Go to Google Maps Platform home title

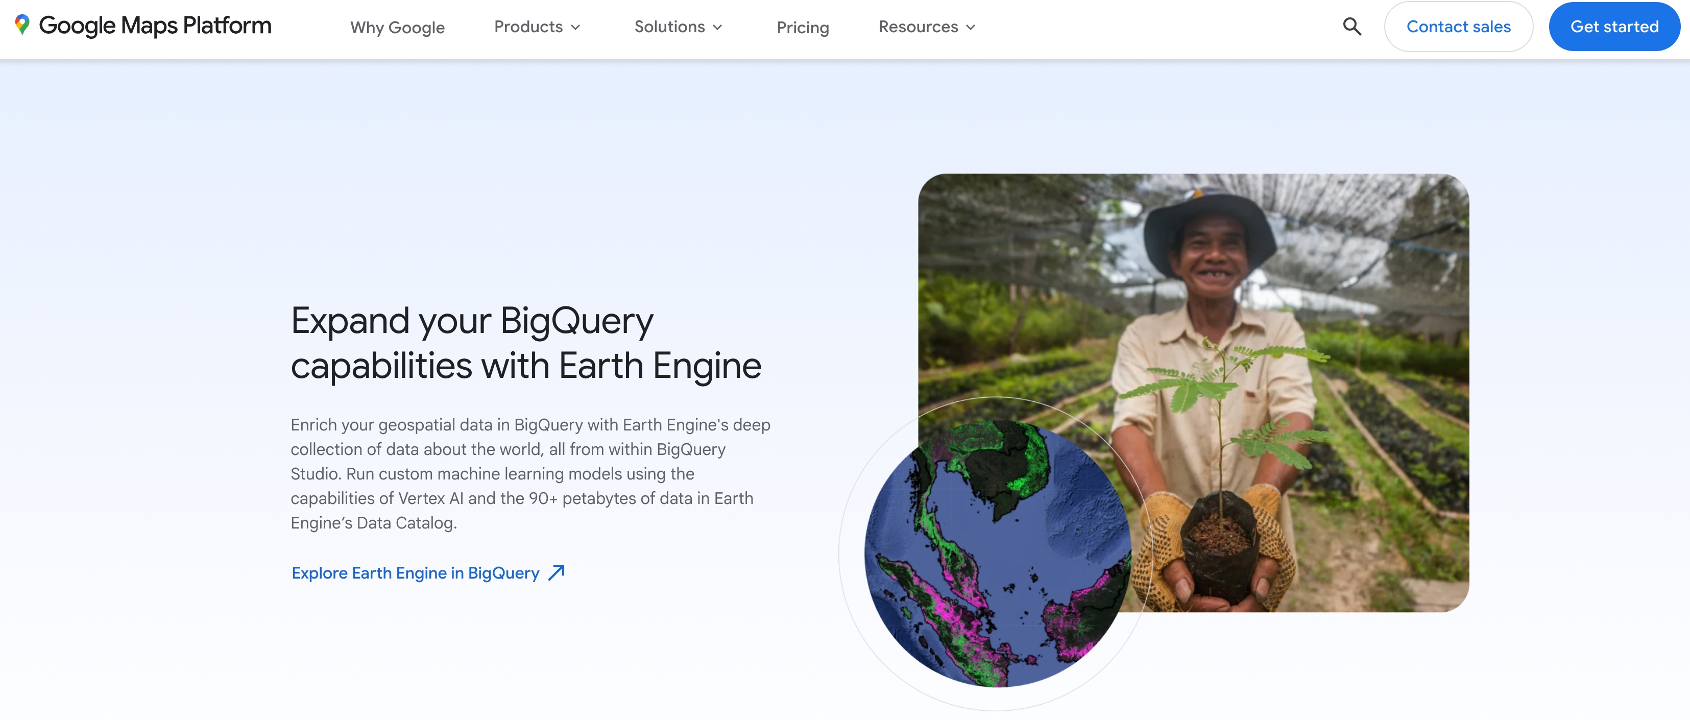point(155,26)
